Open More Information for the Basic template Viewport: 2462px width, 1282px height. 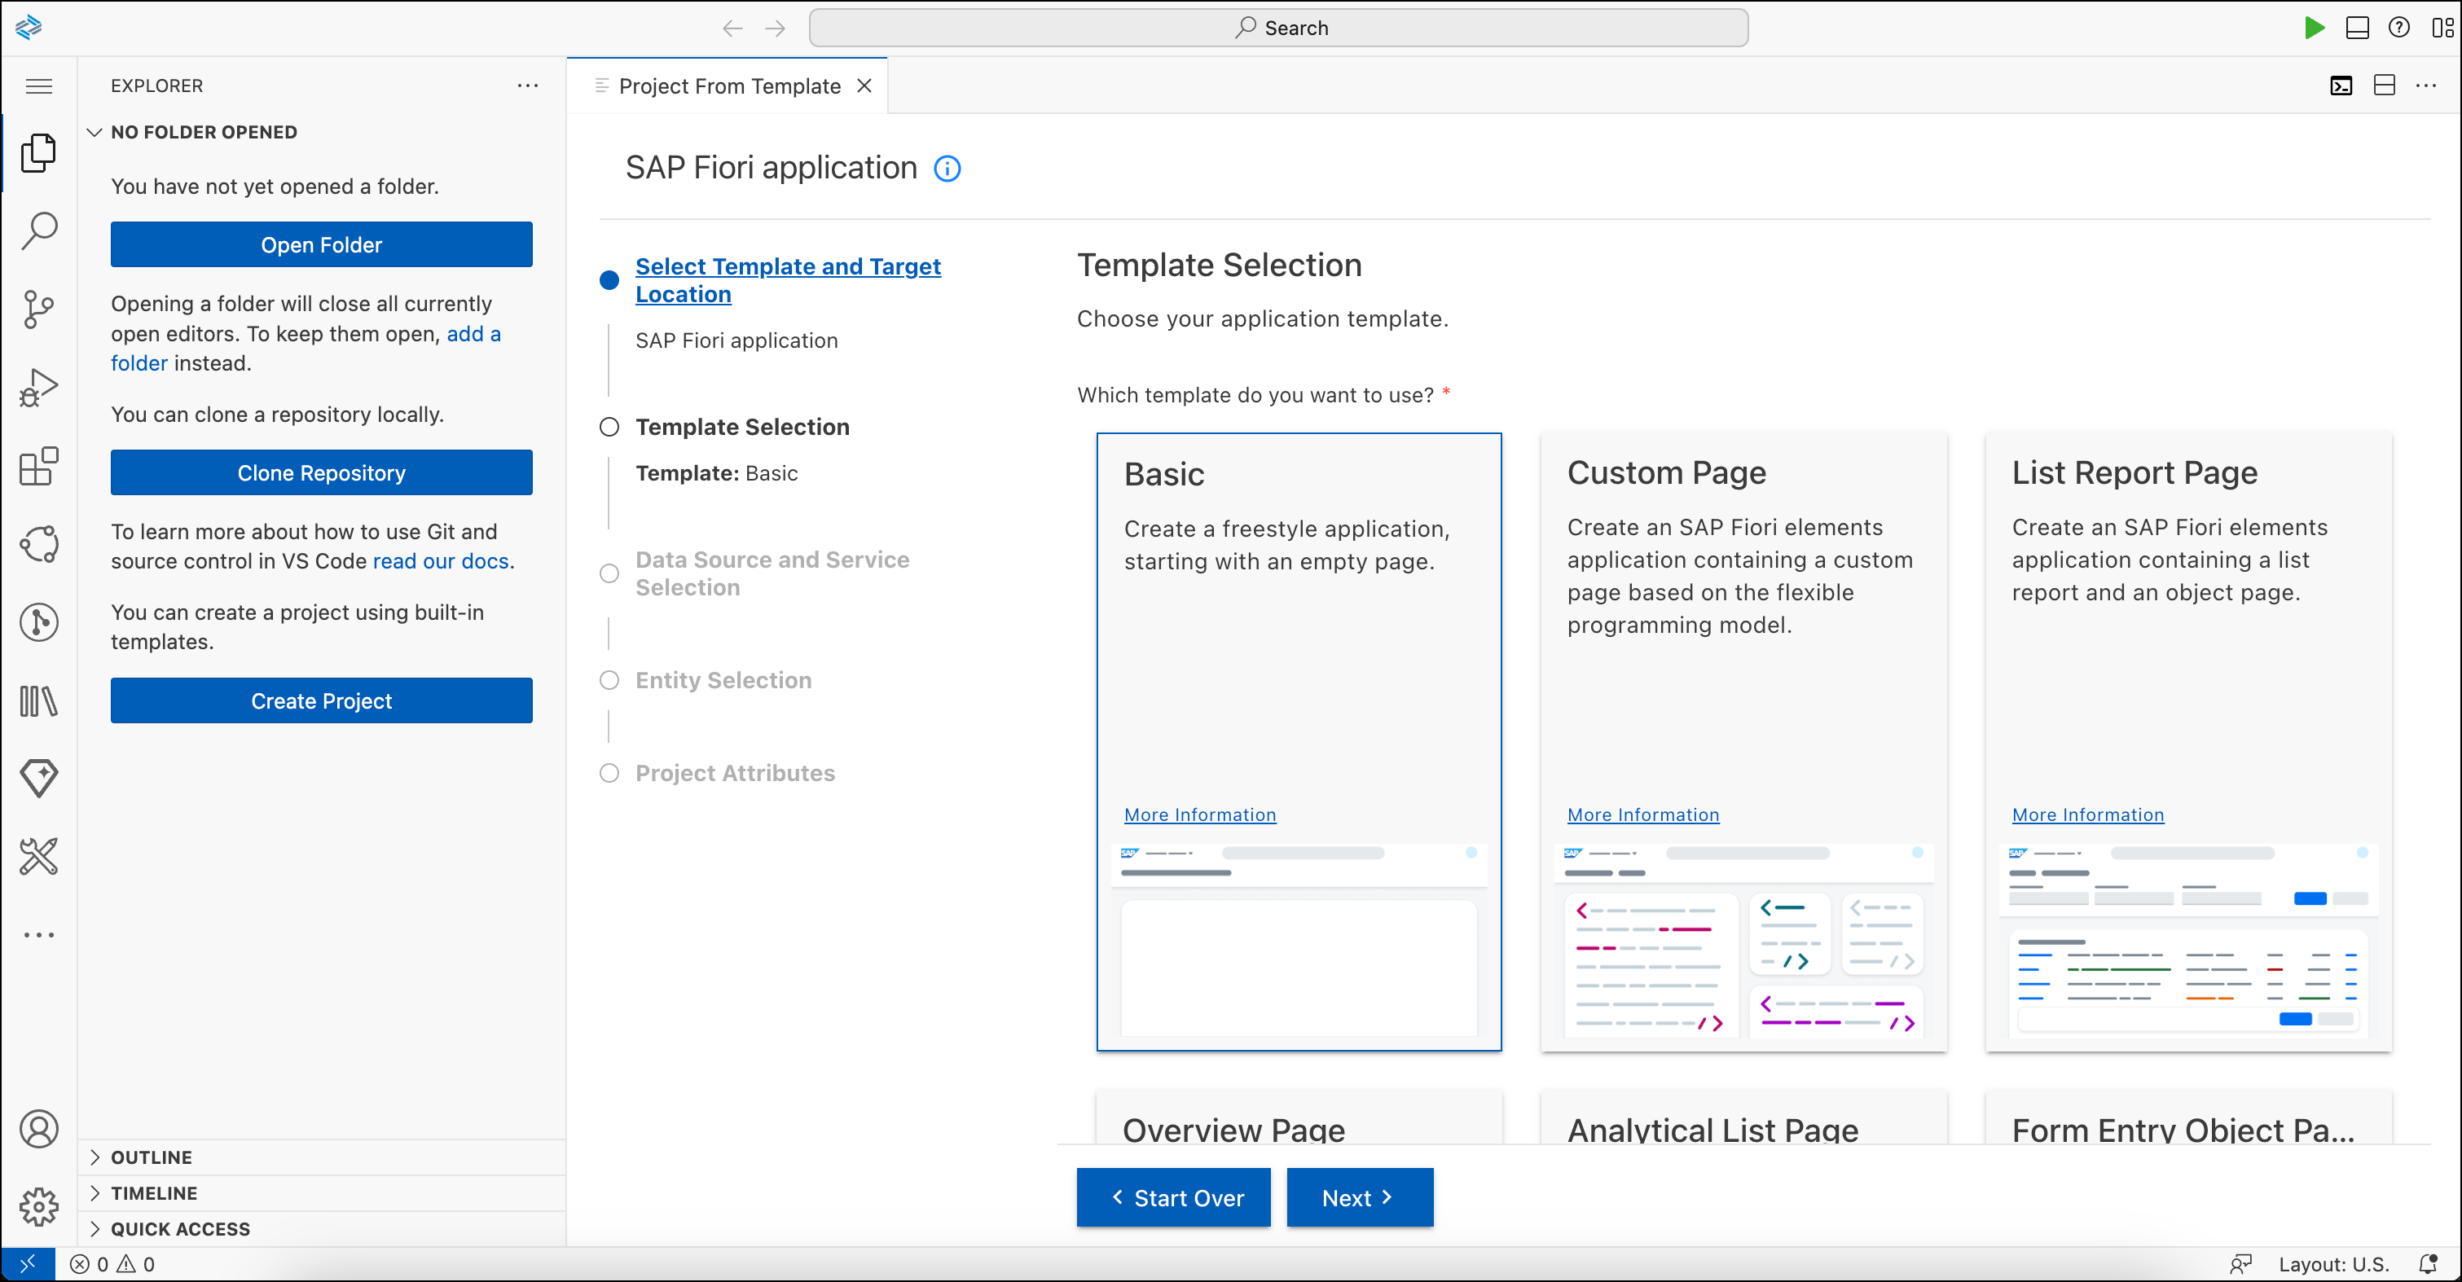pos(1200,814)
